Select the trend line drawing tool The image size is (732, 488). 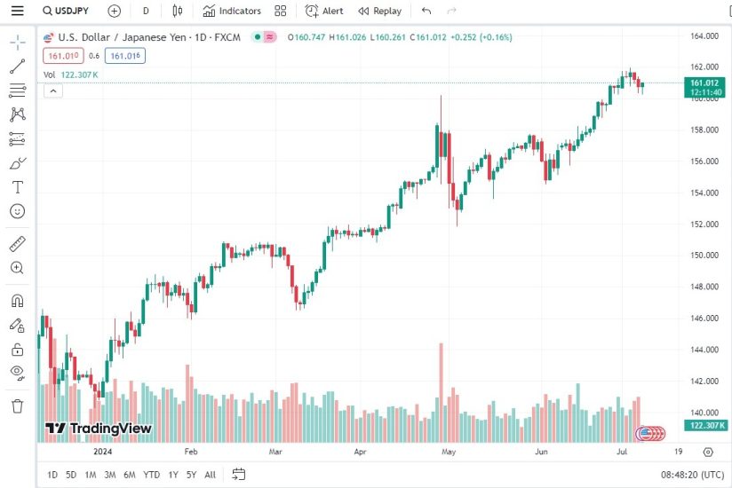(17, 67)
